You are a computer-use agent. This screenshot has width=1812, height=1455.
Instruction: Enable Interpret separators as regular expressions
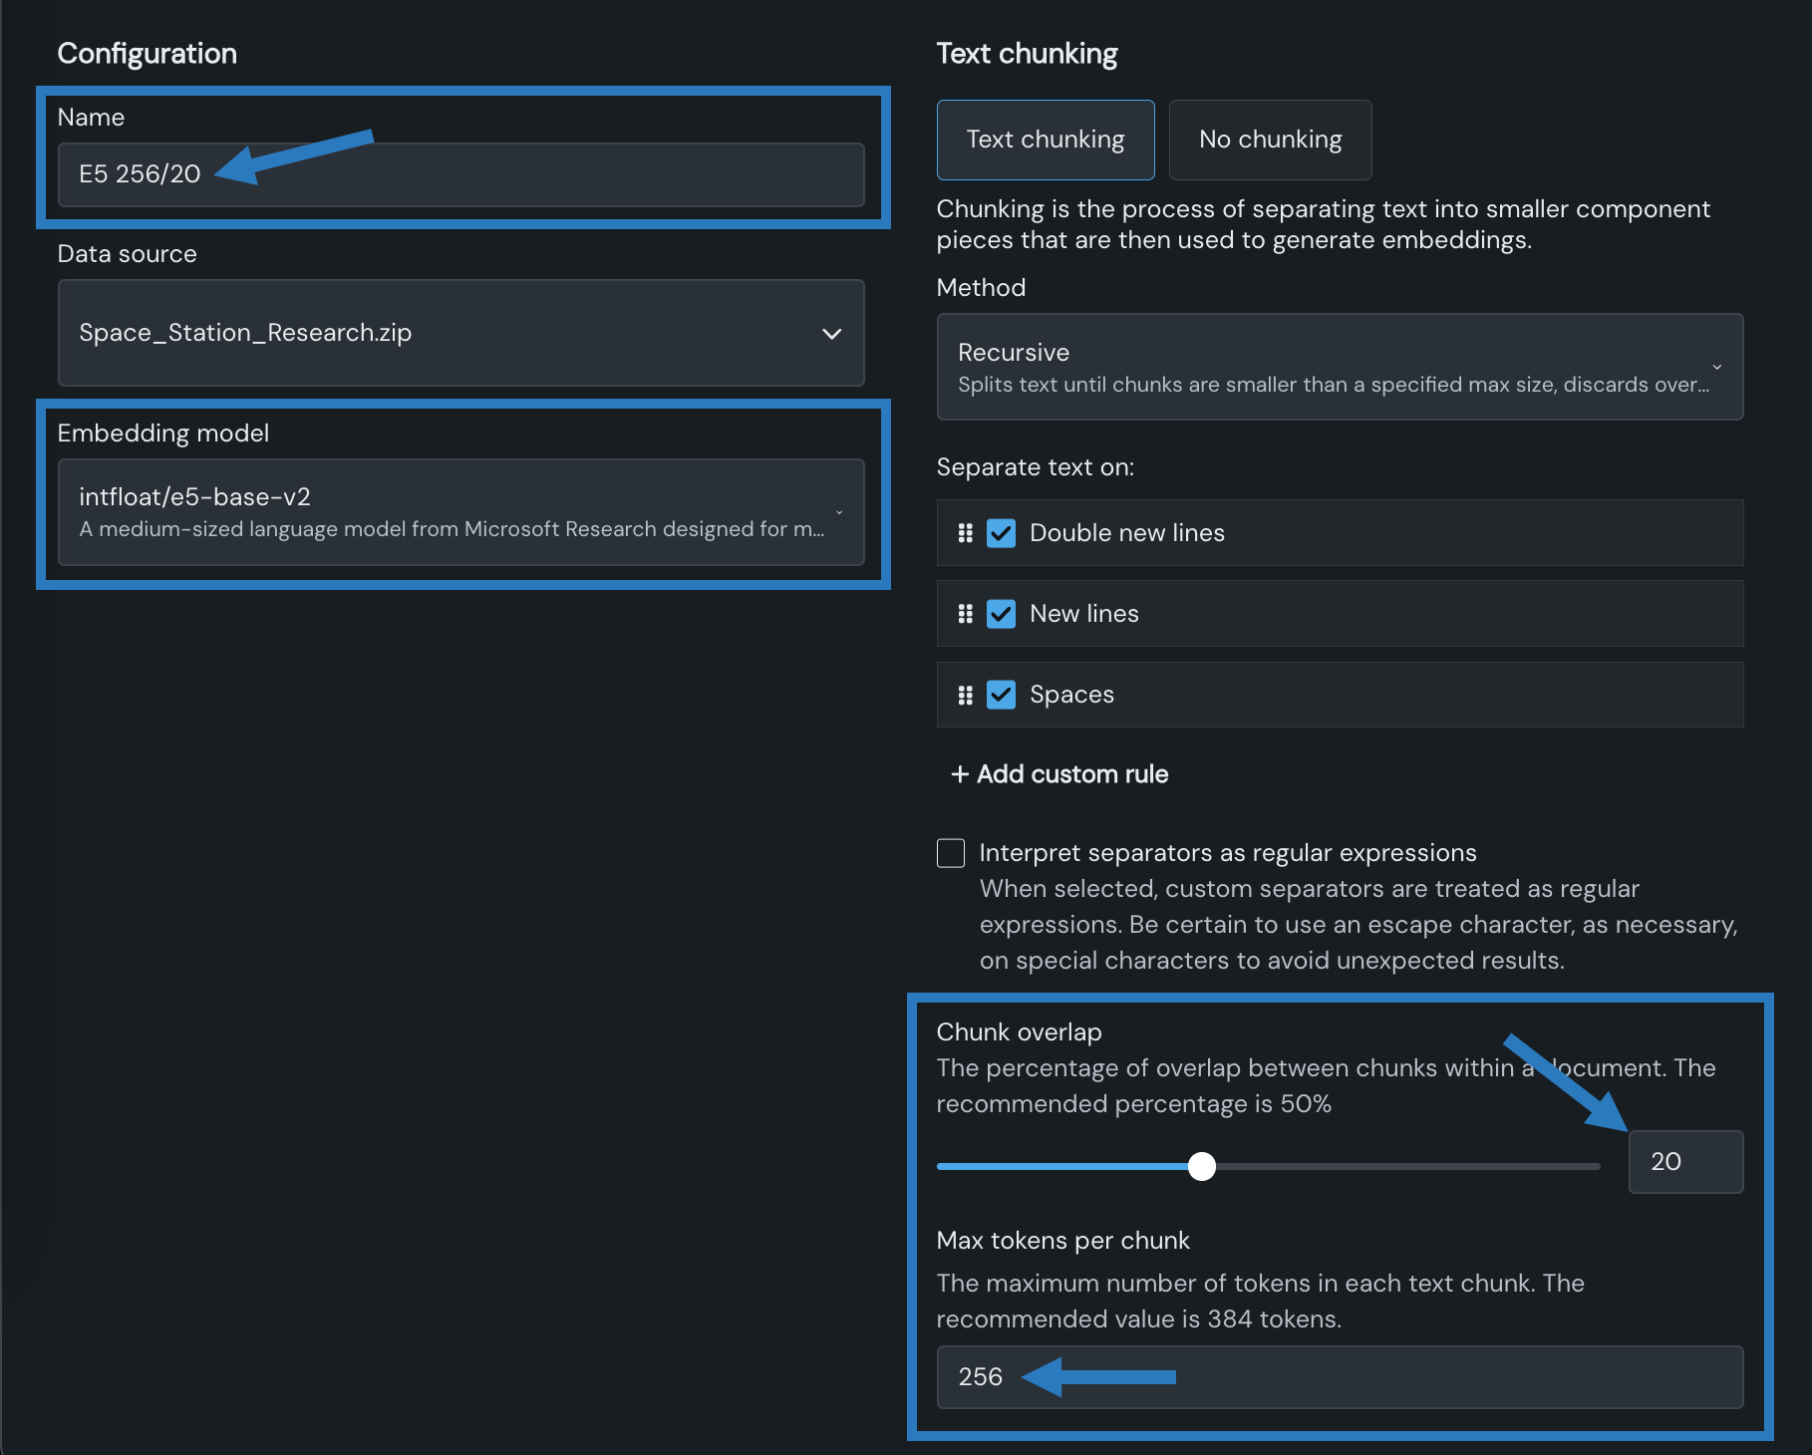(951, 853)
